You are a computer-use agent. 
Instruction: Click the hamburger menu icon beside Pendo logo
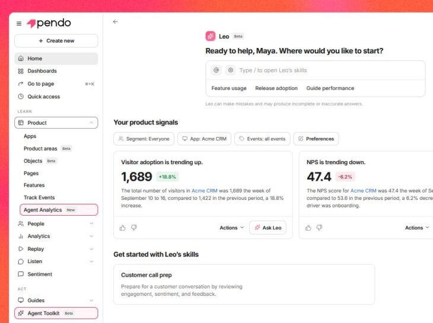(x=19, y=24)
